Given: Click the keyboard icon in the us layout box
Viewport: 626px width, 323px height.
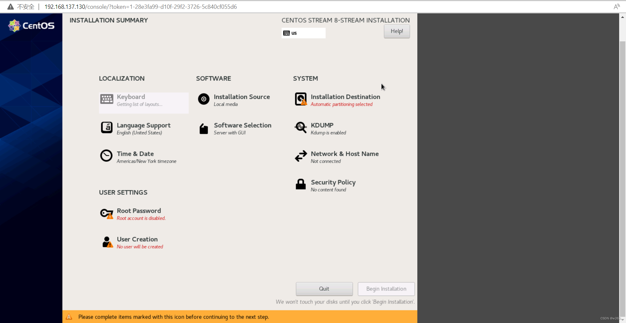Looking at the screenshot, I should (x=286, y=33).
